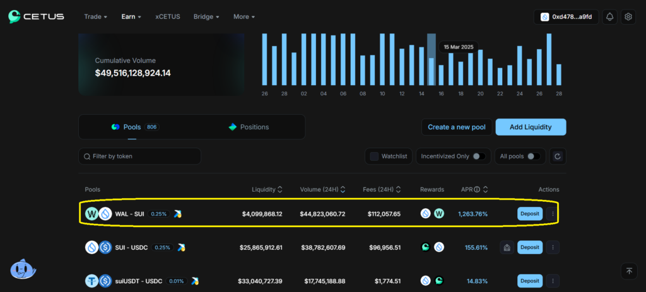Enable the Incentivized Only toggle
The height and width of the screenshot is (292, 646).
(479, 156)
